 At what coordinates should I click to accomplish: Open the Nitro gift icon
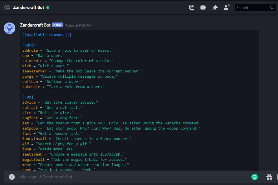269,177
